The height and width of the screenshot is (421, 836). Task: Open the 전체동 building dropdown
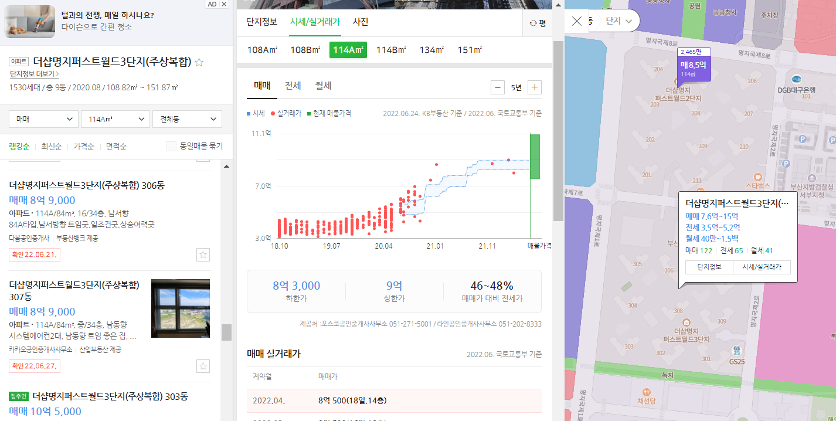(187, 119)
